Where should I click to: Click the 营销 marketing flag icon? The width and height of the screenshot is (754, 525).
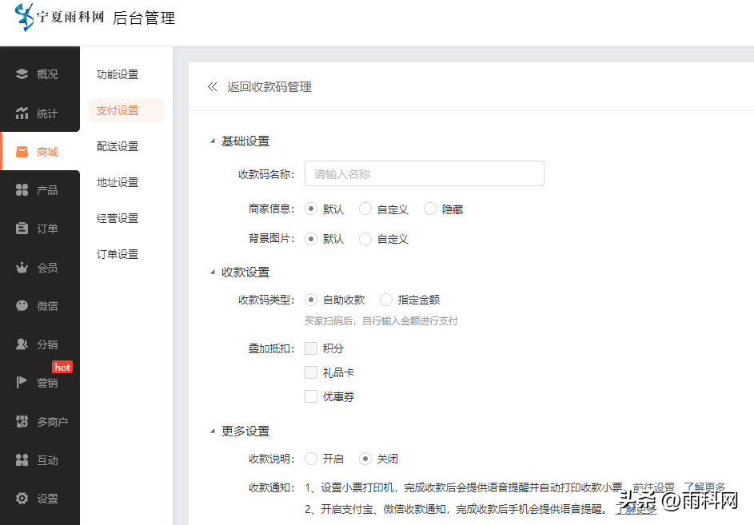[x=22, y=383]
